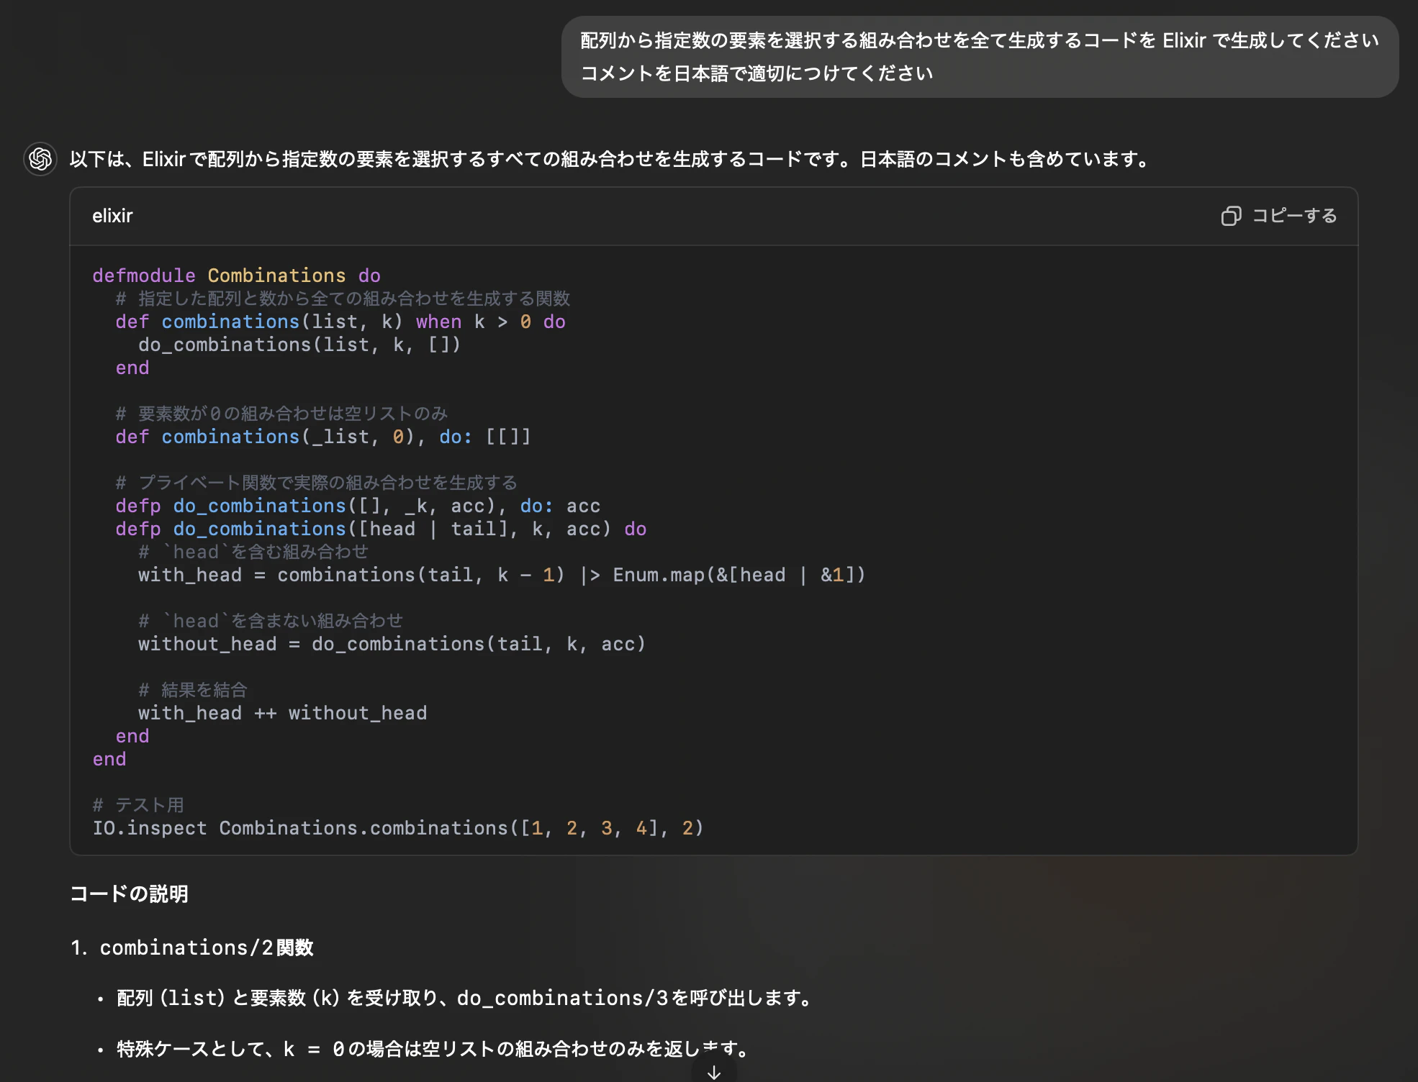Click the comment '# `head`を含まない組み合わせ'
1418x1082 pixels.
click(271, 621)
